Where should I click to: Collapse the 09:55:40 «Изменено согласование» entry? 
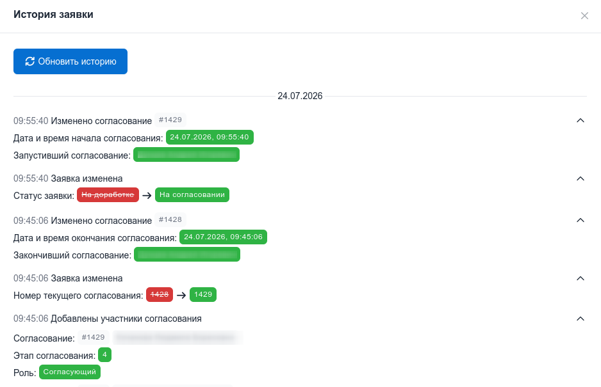click(580, 121)
